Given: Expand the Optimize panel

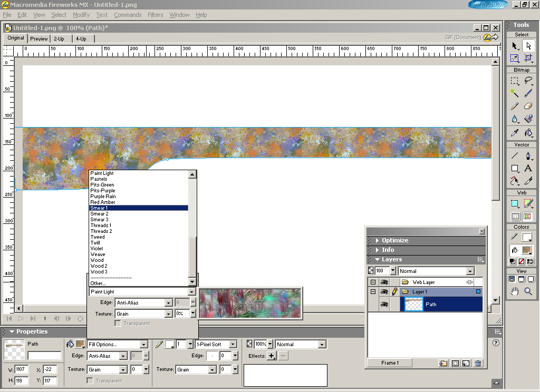Looking at the screenshot, I should (x=377, y=240).
